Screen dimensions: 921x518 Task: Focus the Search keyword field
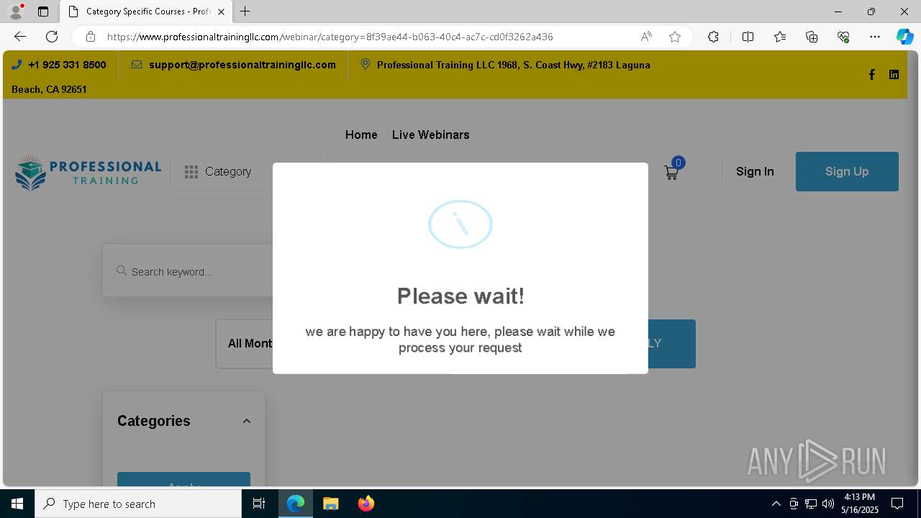pyautogui.click(x=187, y=271)
